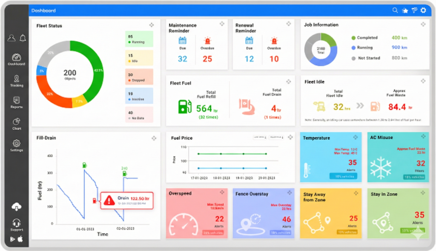Click the move handle on Fleet Status widget

pos(152,25)
